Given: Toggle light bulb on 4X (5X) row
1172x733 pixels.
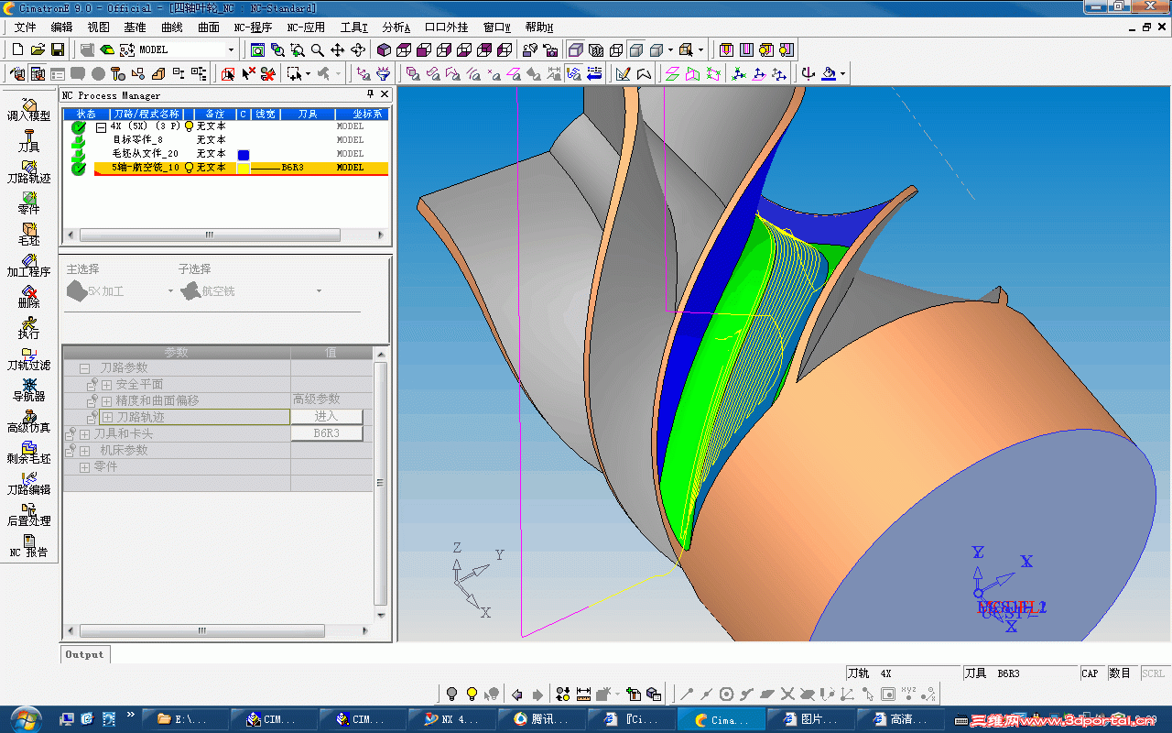Looking at the screenshot, I should tap(190, 126).
